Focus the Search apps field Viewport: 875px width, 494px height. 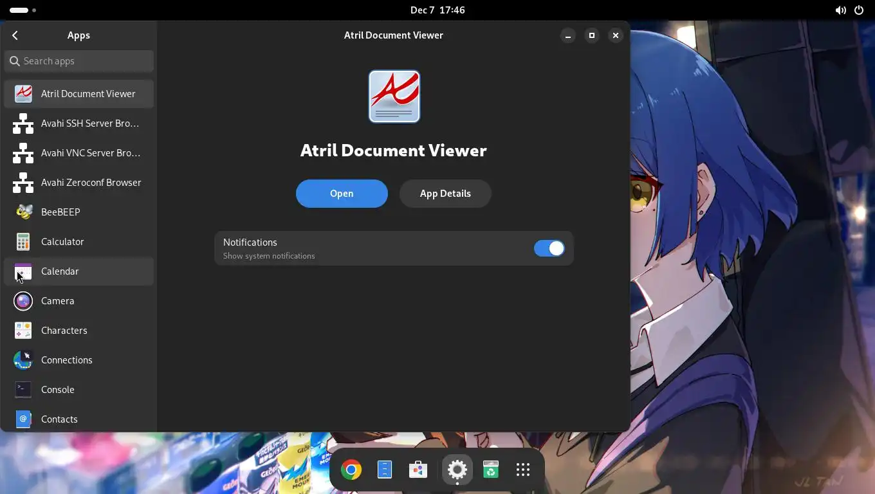pyautogui.click(x=79, y=61)
